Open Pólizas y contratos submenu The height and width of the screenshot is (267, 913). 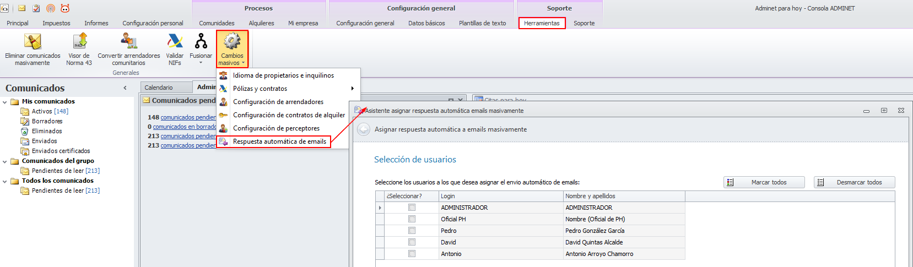point(260,89)
